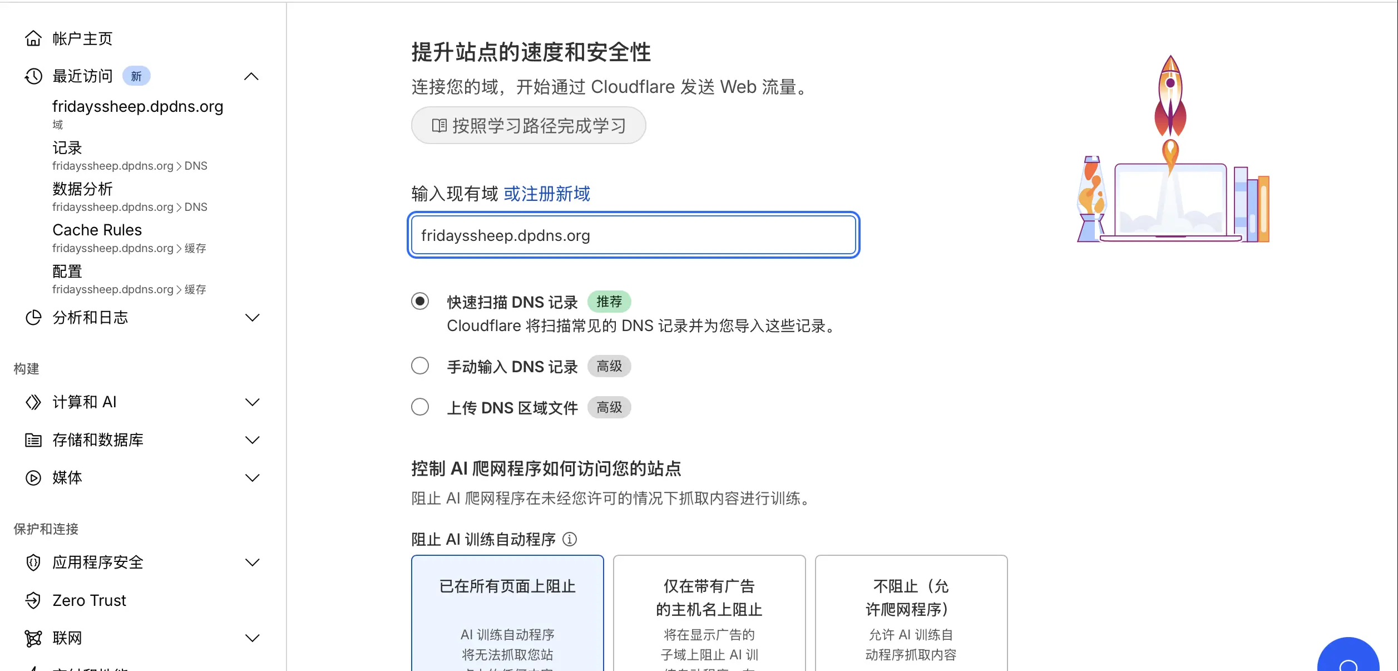Click 或注册新域 link
Image resolution: width=1398 pixels, height=671 pixels.
[546, 194]
